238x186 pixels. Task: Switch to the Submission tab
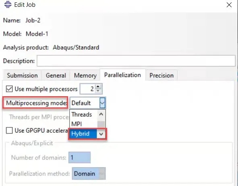point(22,75)
